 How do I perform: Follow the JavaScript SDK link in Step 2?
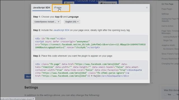[x=61, y=30]
